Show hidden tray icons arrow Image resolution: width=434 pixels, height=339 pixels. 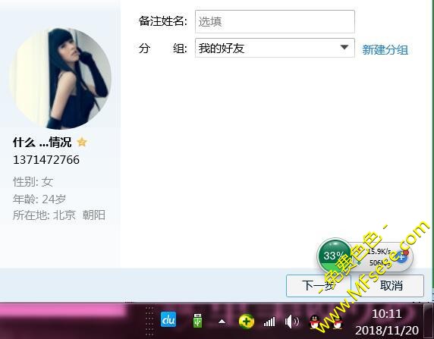click(222, 322)
